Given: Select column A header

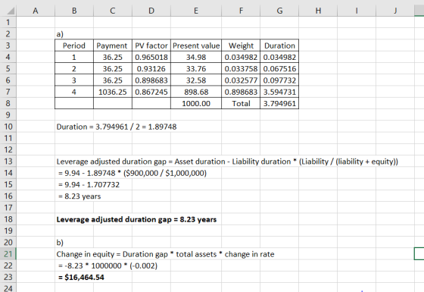Looking at the screenshot, I should click(x=36, y=11).
